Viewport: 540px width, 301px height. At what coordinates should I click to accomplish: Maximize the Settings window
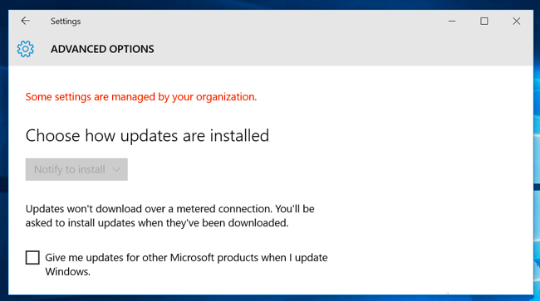[484, 21]
